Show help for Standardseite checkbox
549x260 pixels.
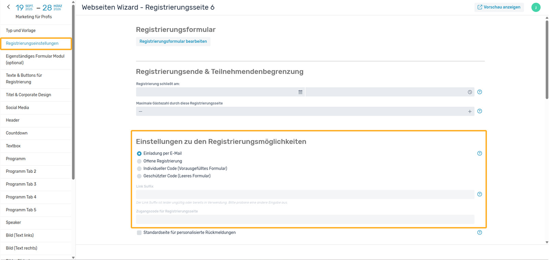coord(480,233)
